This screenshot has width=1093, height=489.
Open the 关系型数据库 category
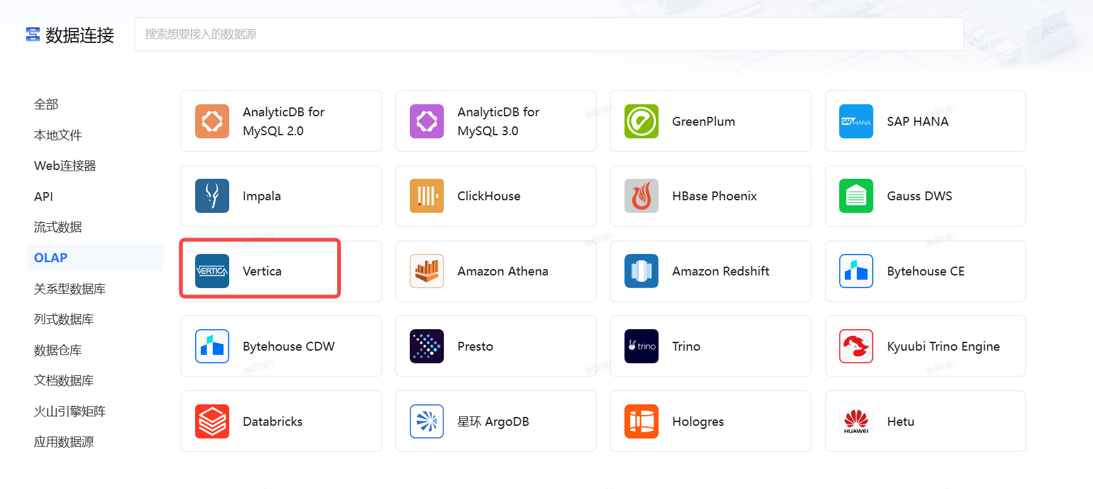[69, 289]
